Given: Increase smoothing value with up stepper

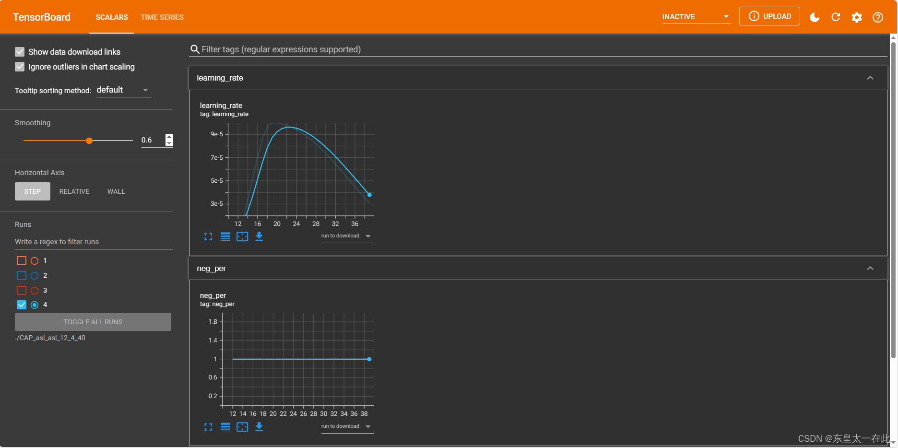Looking at the screenshot, I should click(x=169, y=137).
